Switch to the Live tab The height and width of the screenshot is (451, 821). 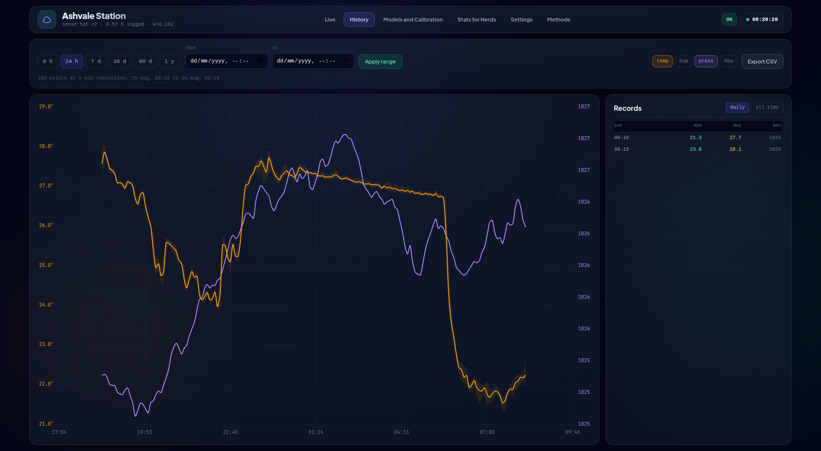pos(330,20)
